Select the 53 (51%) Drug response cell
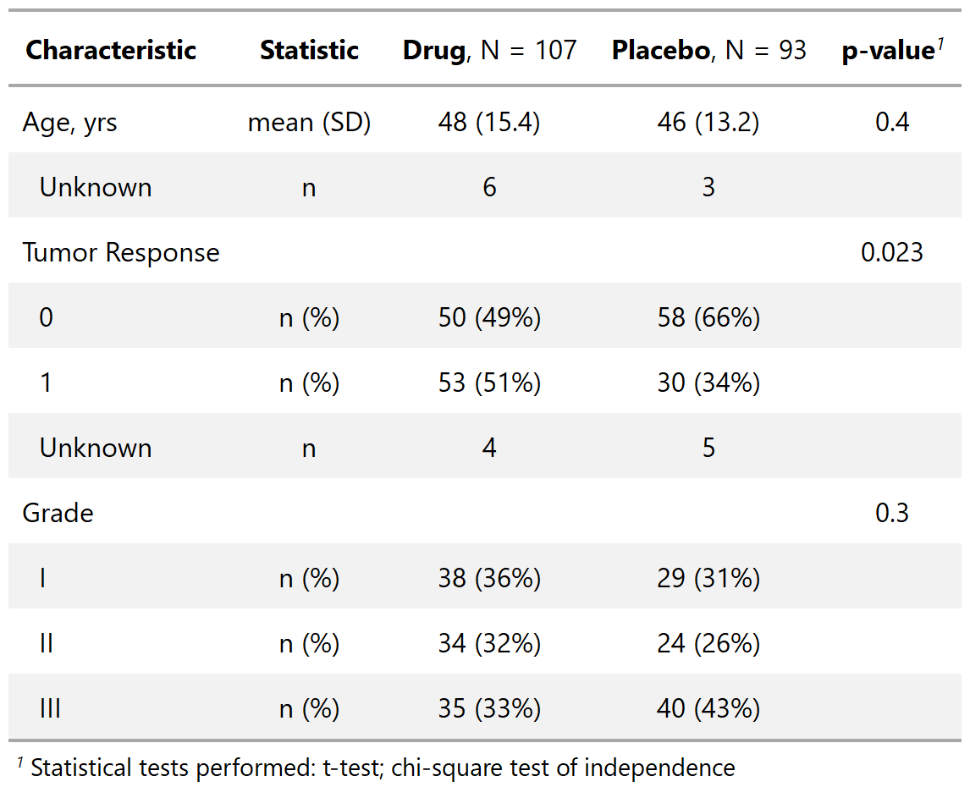Image resolution: width=970 pixels, height=798 pixels. pos(489,383)
